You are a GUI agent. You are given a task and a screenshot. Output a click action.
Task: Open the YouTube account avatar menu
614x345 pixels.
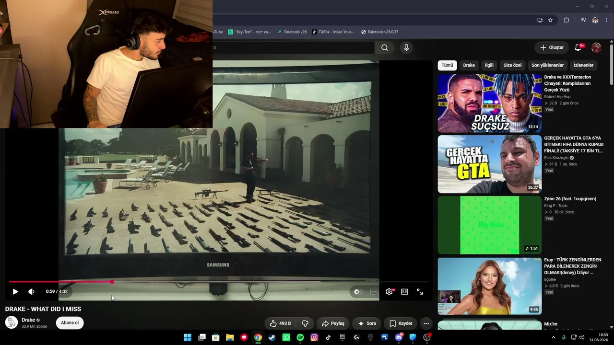[596, 47]
